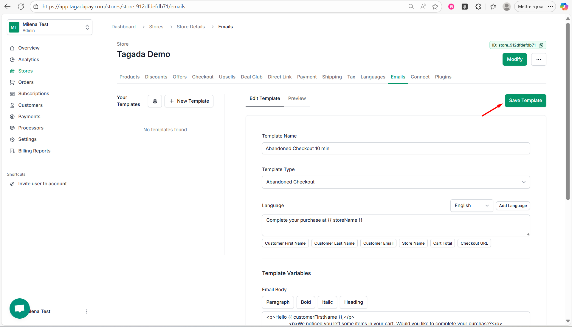Click the New Template button

click(189, 101)
